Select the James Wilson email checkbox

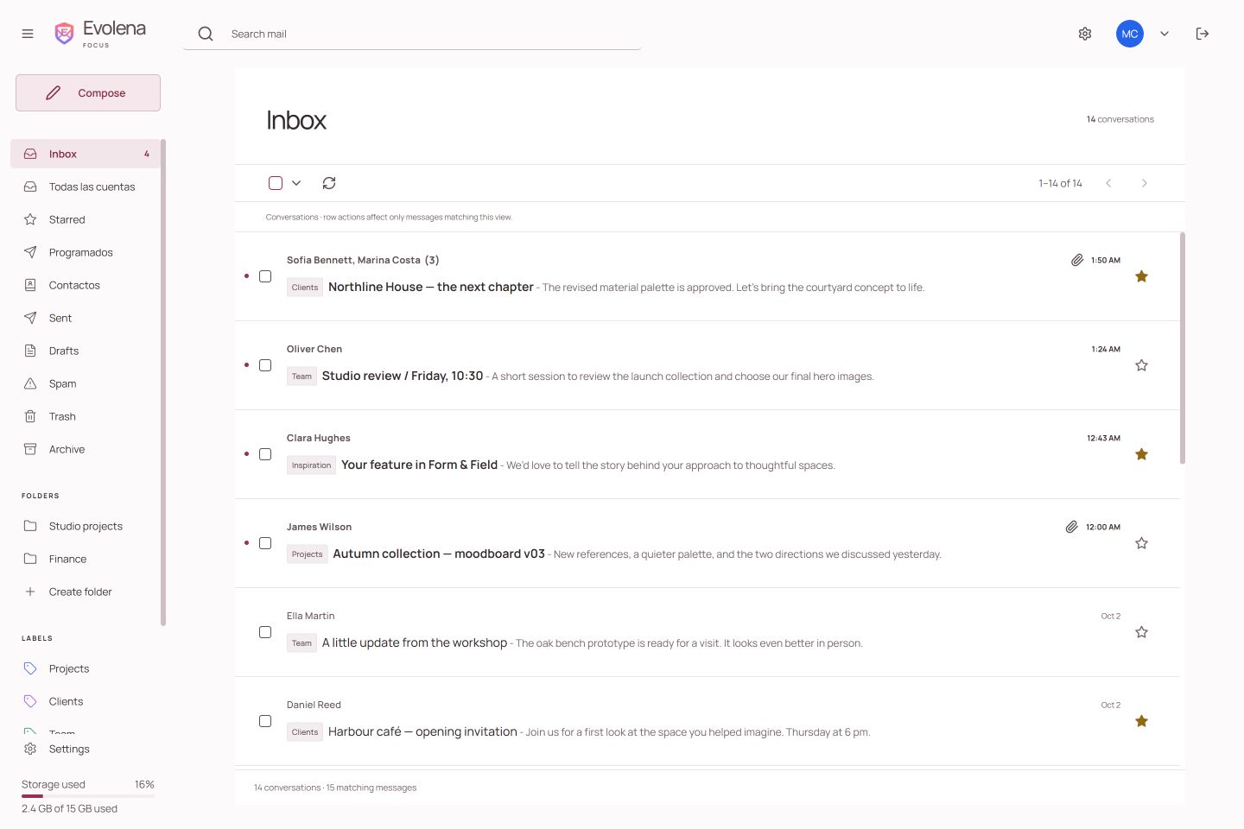(x=265, y=543)
